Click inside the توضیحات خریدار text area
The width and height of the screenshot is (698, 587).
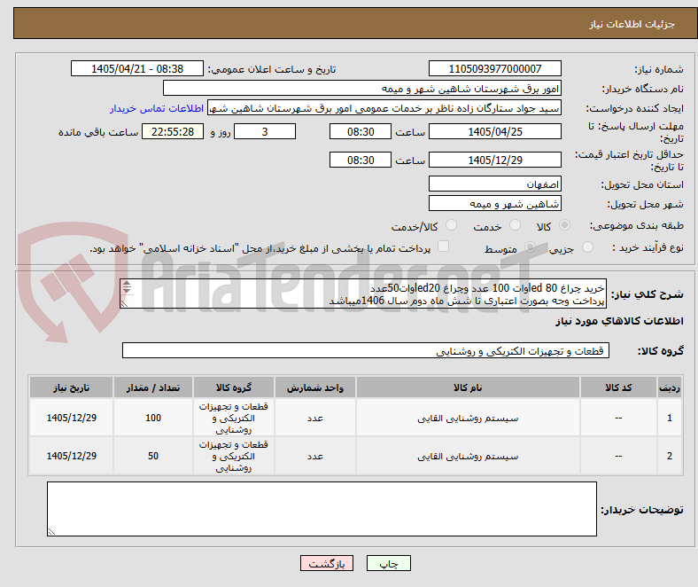click(322, 509)
